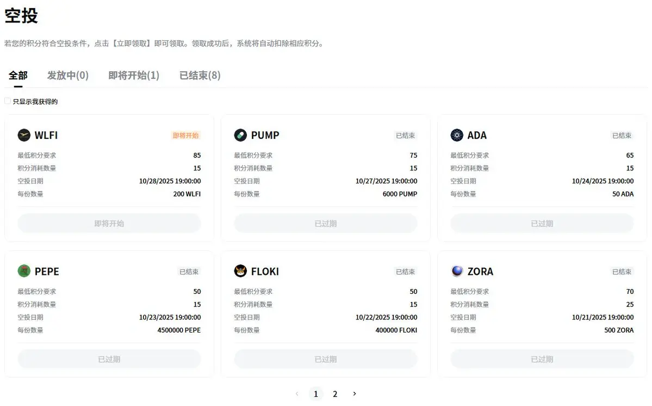Click the 400000 FLOKI amount value
Viewport: 652px width, 406px height.
396,330
